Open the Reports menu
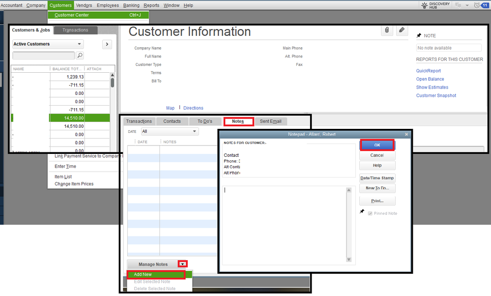Screen dimensions: 491x296 point(151,5)
